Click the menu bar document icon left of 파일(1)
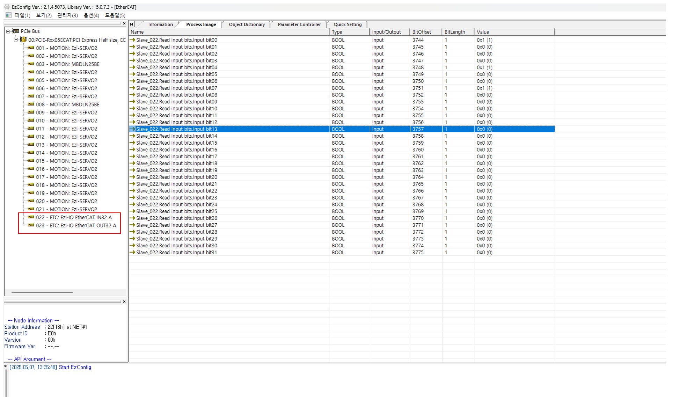679x399 pixels. (x=8, y=15)
